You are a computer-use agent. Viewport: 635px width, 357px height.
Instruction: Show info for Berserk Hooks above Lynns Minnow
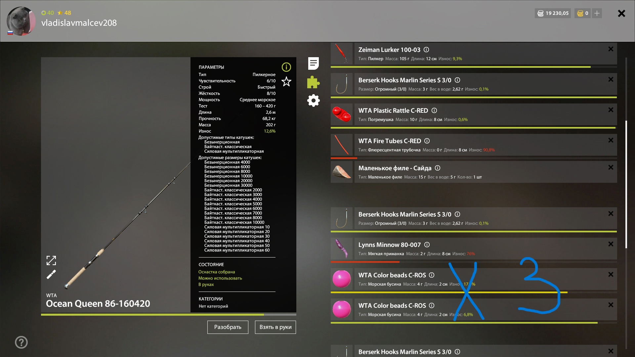457,214
